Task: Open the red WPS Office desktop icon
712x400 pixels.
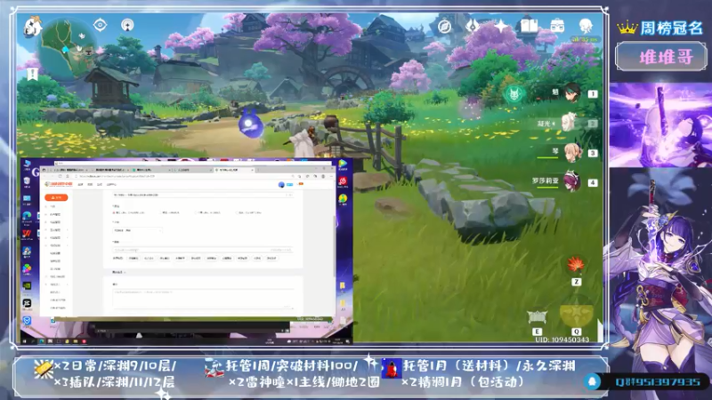Action: 27,234
